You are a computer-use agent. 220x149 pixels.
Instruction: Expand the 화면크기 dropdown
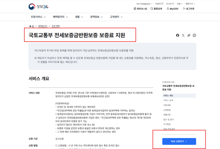tap(190, 4)
